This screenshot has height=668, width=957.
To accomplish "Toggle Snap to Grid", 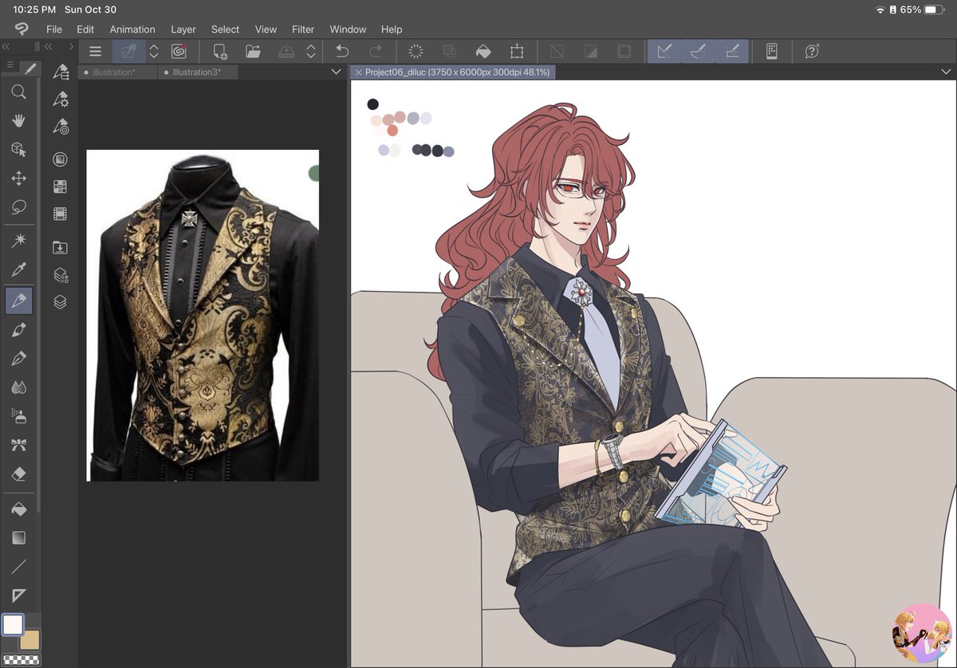I will point(732,51).
